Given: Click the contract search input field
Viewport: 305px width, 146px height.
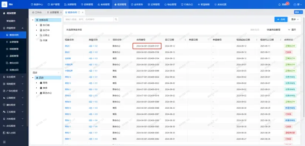Looking at the screenshot, I should point(89,19).
